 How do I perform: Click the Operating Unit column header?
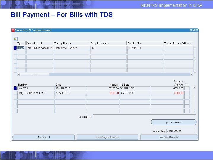40,43
